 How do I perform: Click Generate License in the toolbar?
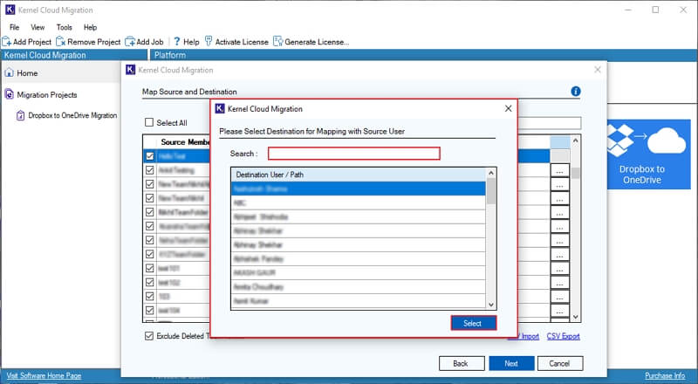311,42
